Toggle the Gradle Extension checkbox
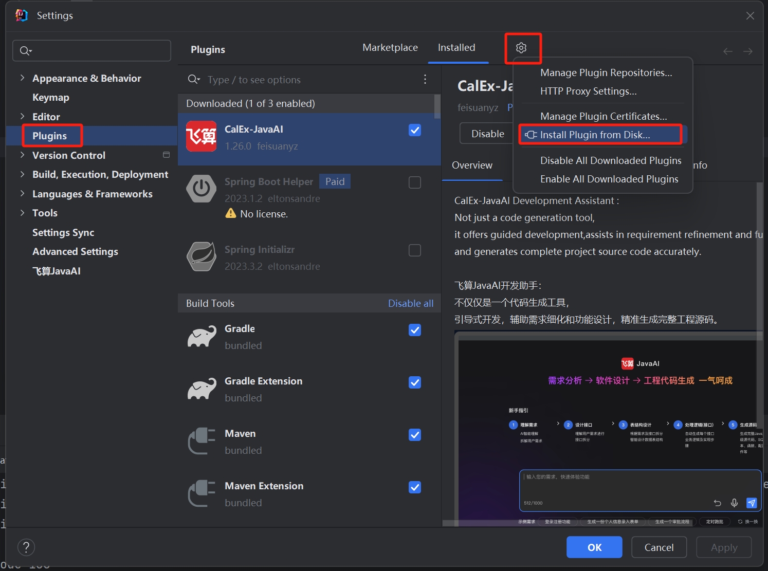Viewport: 768px width, 571px height. click(415, 382)
